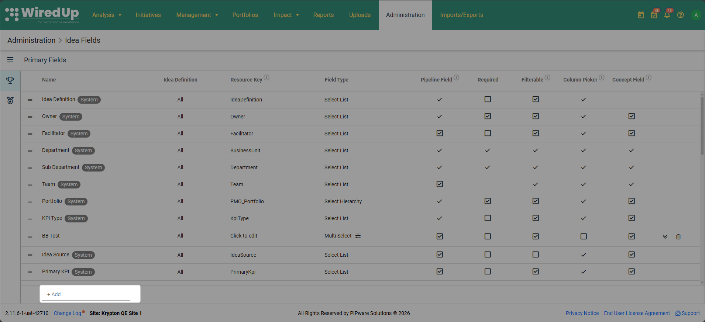The width and height of the screenshot is (705, 322).
Task: Toggle Concept Field checkbox for KPI Type
Action: coord(632,218)
